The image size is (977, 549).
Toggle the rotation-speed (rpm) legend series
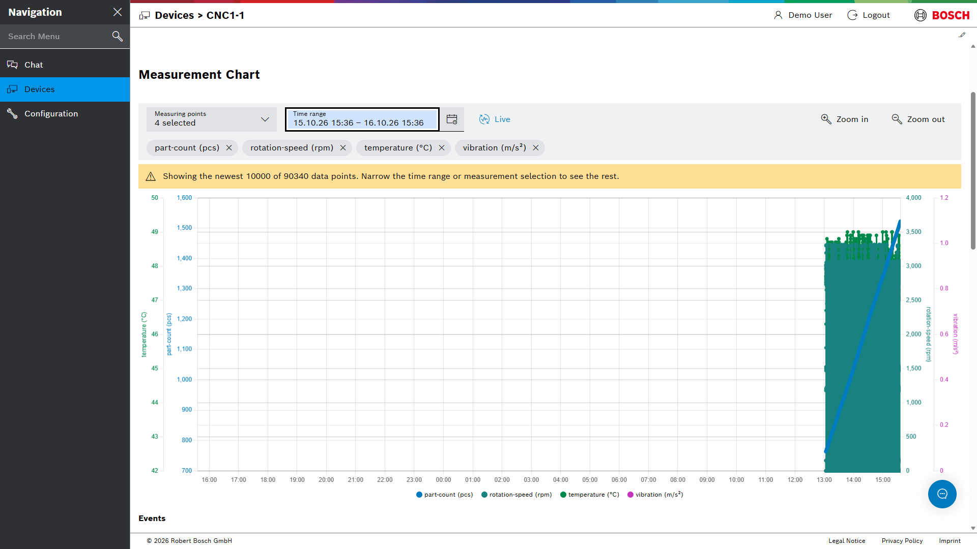pos(516,495)
